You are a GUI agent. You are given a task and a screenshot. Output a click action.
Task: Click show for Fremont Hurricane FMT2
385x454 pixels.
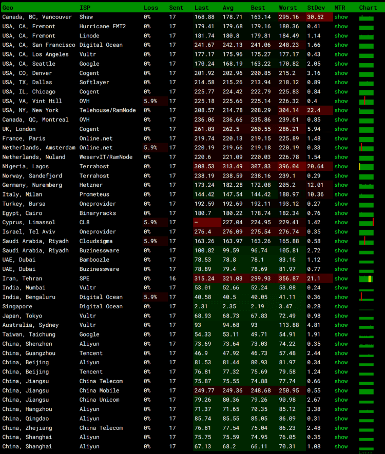(x=341, y=26)
